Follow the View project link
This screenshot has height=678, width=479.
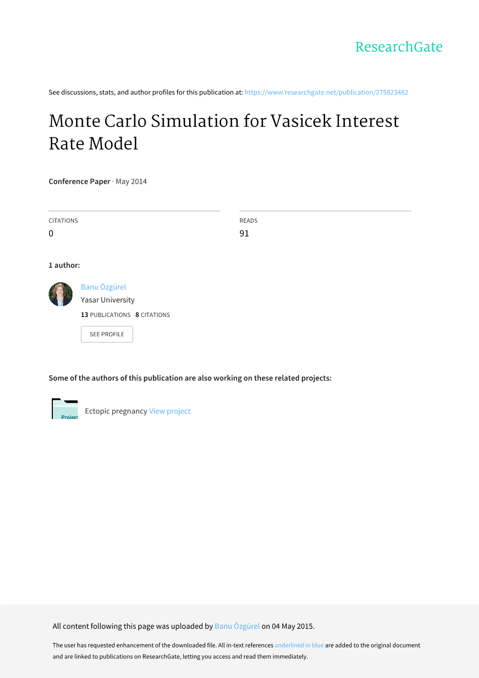point(170,411)
